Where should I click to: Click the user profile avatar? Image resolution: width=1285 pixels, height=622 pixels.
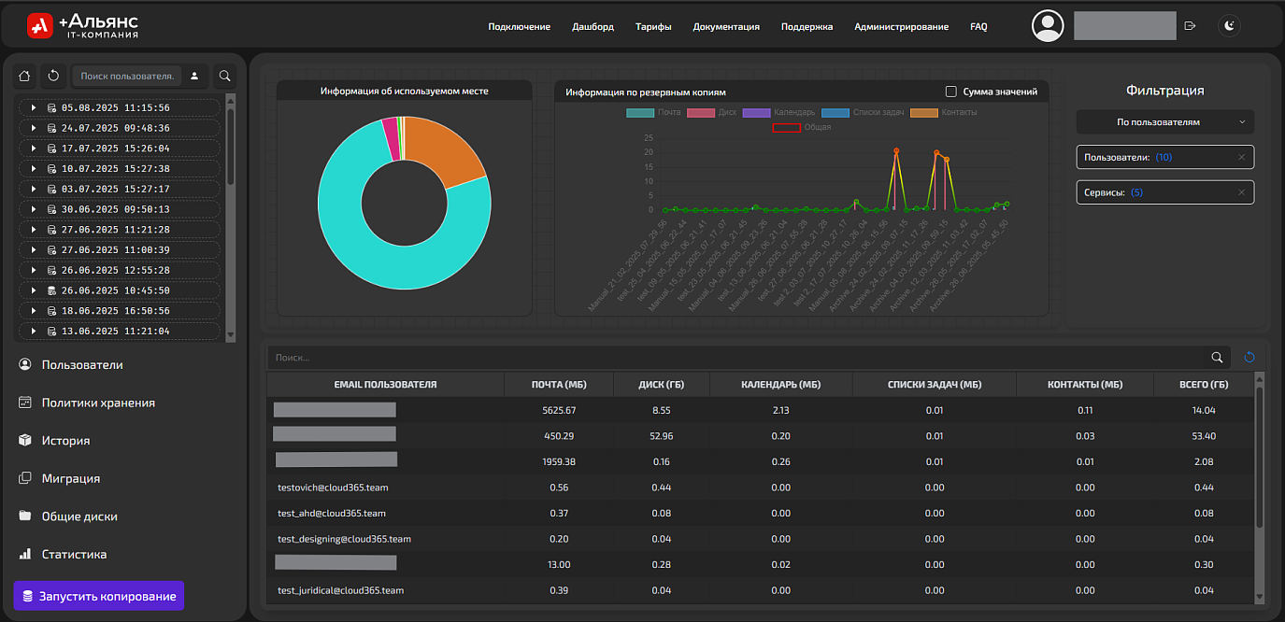point(1048,26)
